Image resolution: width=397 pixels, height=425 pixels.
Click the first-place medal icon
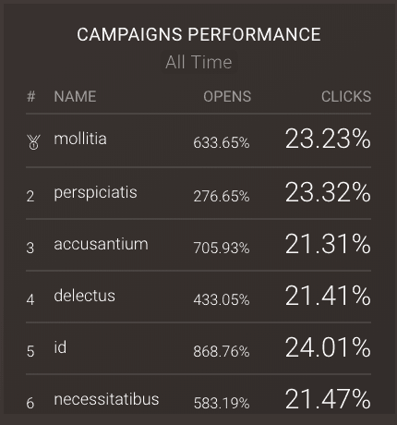pyautogui.click(x=33, y=142)
